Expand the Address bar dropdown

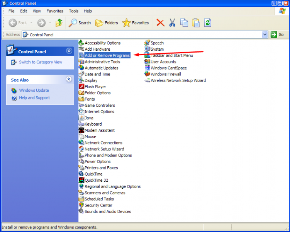click(265, 34)
